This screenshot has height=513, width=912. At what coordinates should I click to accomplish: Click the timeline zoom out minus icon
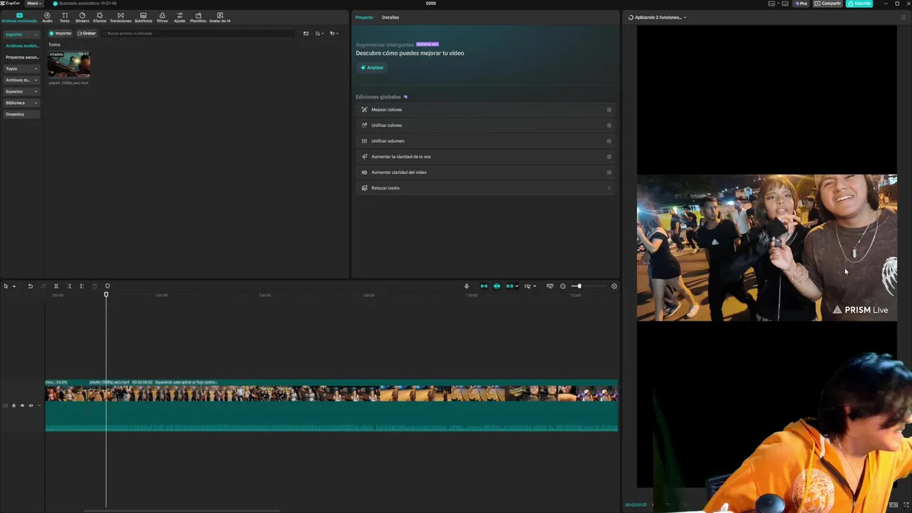point(563,286)
